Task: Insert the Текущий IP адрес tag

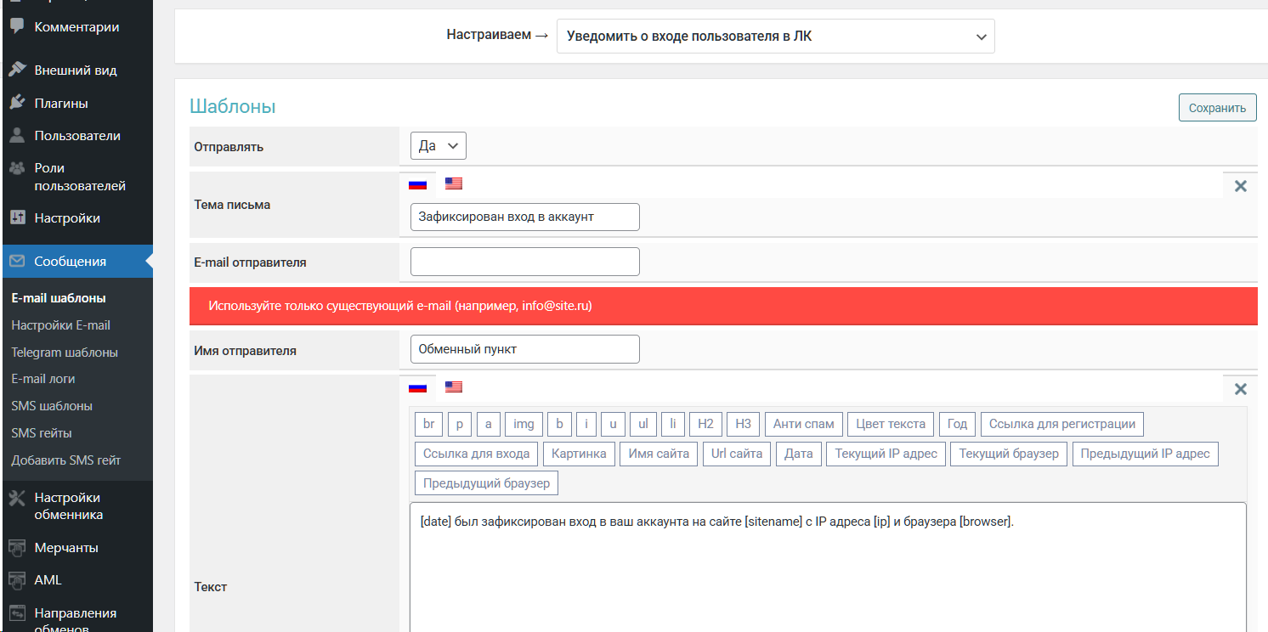Action: 886,454
